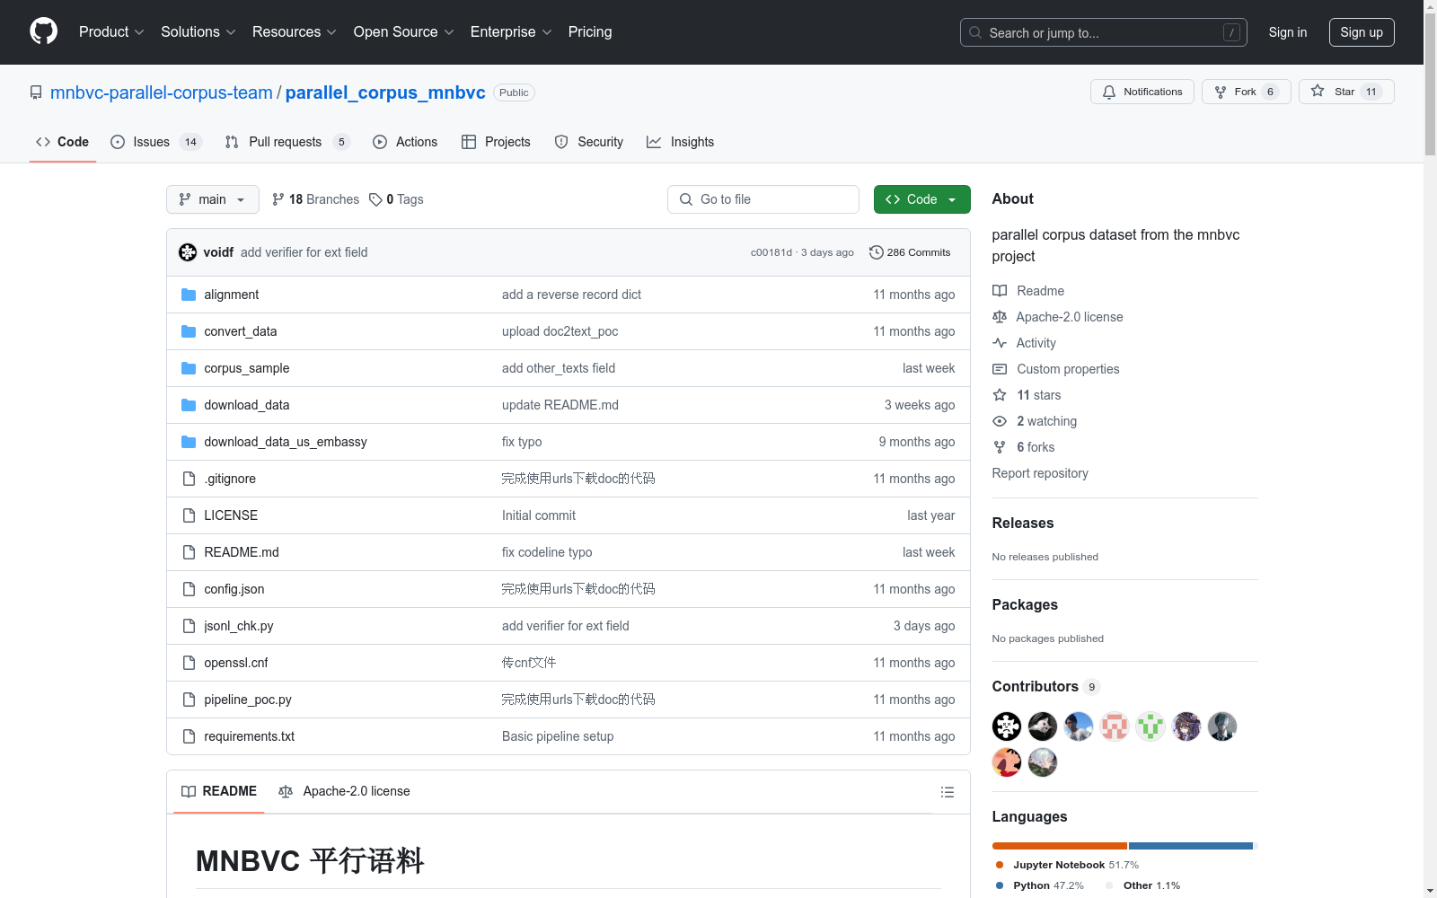Select the README tab in file preview
The height and width of the screenshot is (898, 1437).
pyautogui.click(x=219, y=791)
